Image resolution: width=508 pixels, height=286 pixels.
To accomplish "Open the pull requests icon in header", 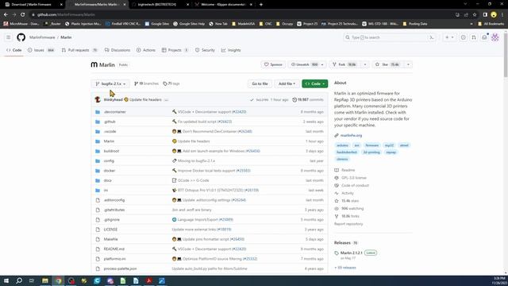I will (x=474, y=37).
